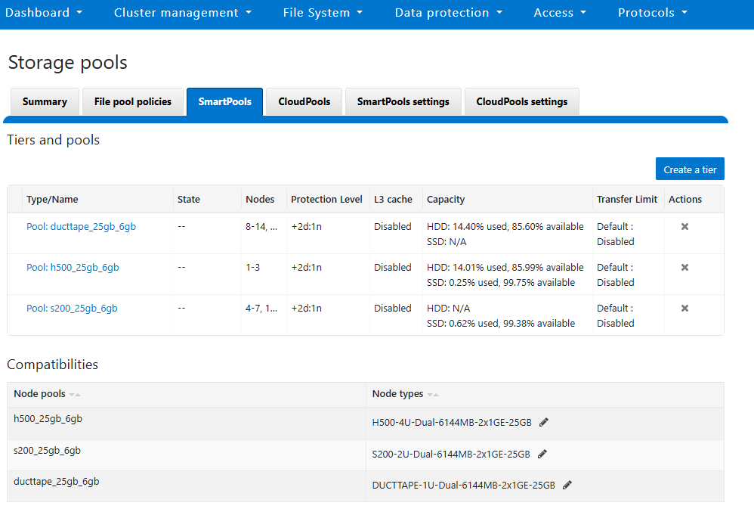Open the Pool: h500_25gb_6gb link

tap(73, 267)
